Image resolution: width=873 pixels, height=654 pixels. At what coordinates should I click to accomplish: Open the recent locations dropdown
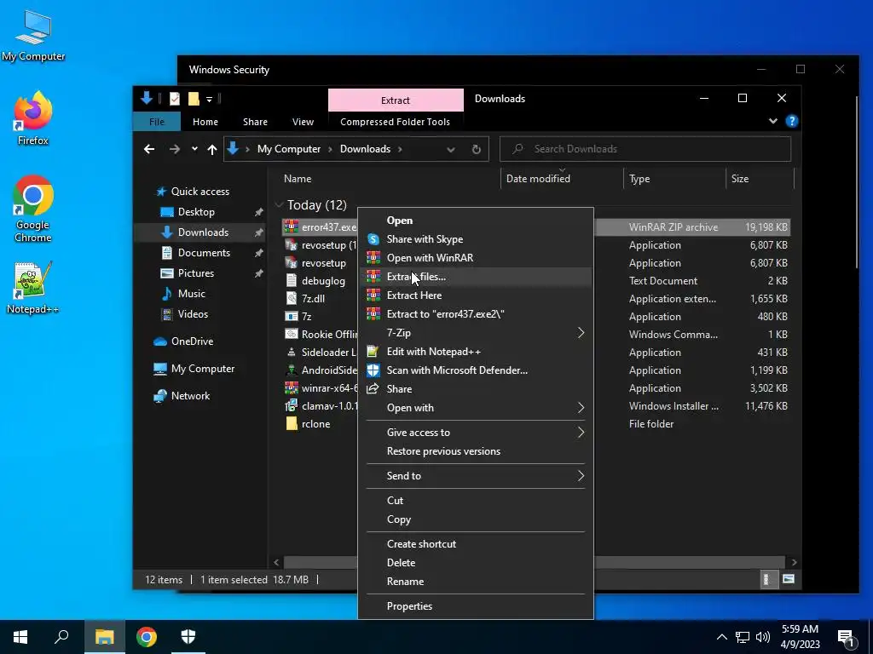pyautogui.click(x=194, y=149)
